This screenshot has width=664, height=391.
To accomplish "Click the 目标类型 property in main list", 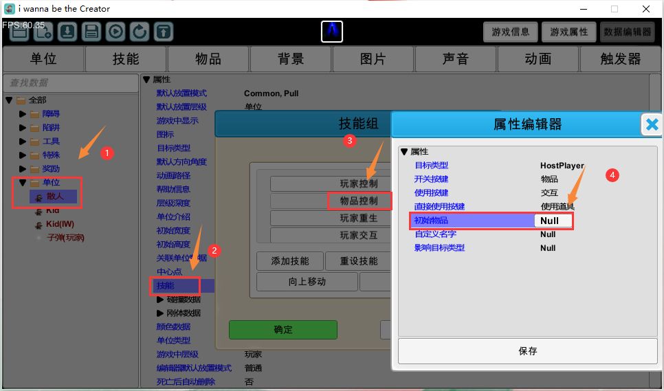I will click(173, 148).
